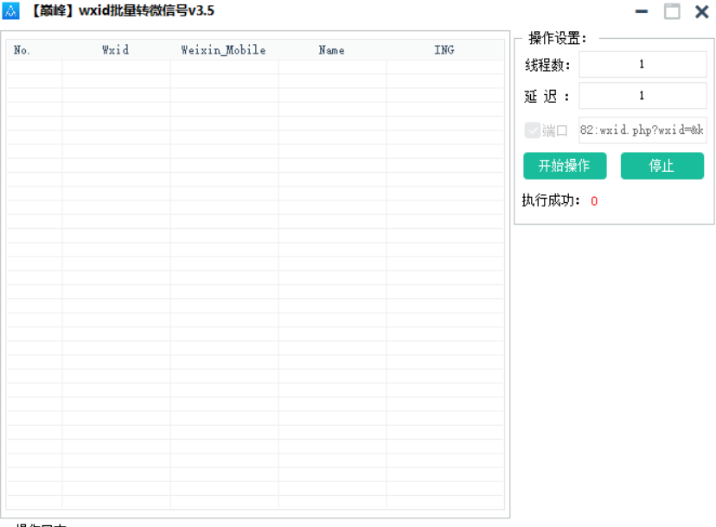The image size is (716, 527).
Task: Click the 操作日志 label at bottom
Action: tap(42, 524)
